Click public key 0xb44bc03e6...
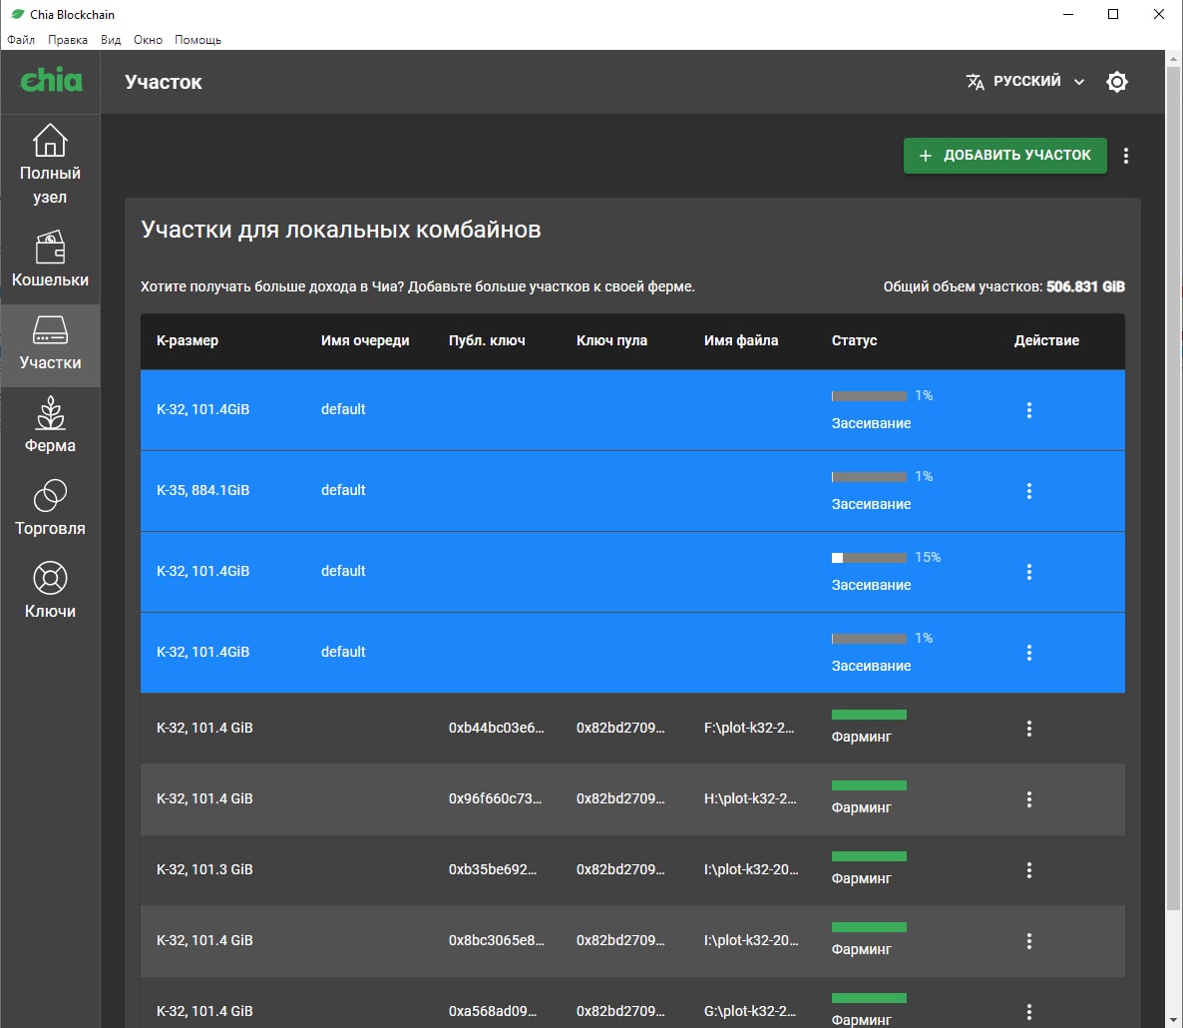1183x1028 pixels. point(496,728)
